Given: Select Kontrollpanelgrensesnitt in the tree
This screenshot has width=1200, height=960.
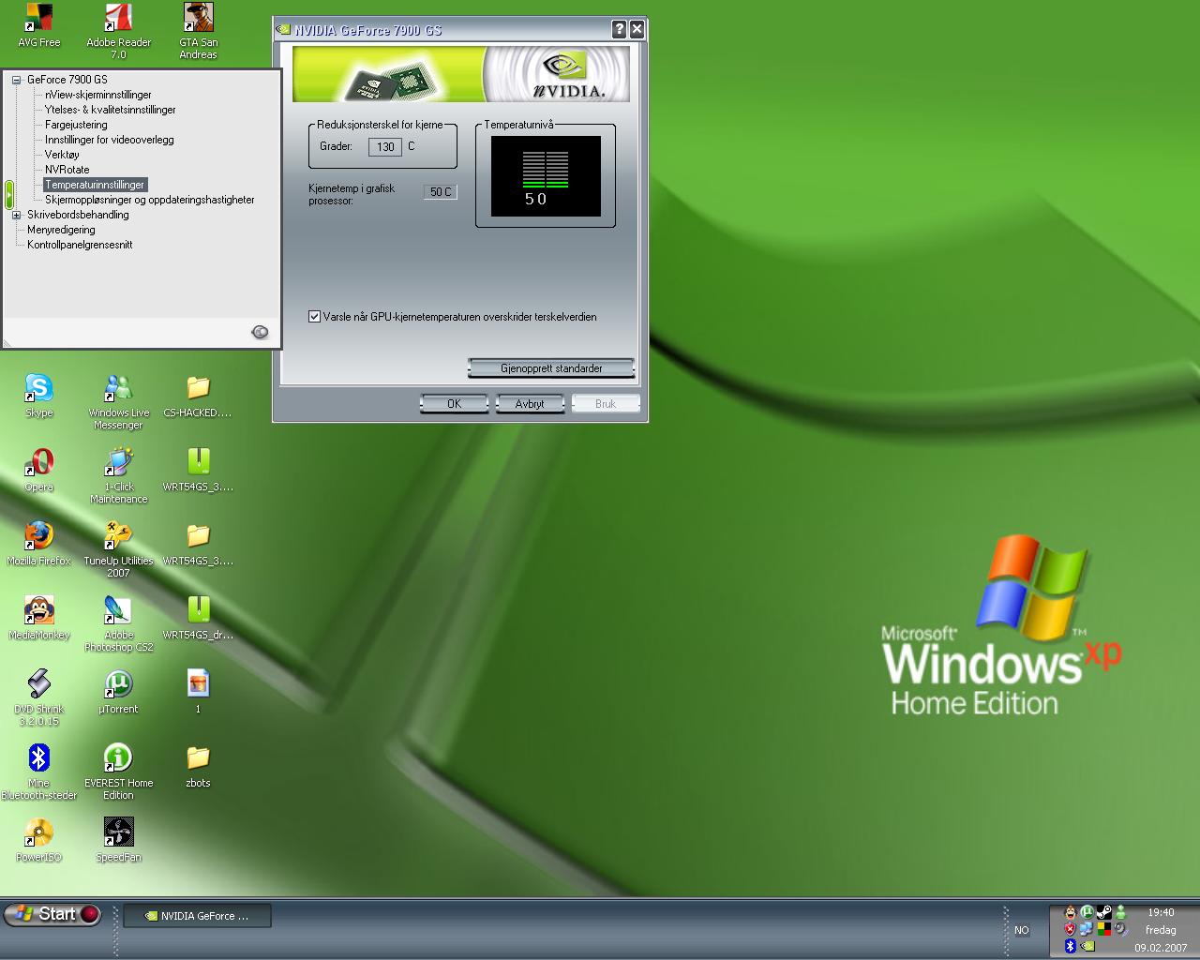Looking at the screenshot, I should tap(80, 245).
